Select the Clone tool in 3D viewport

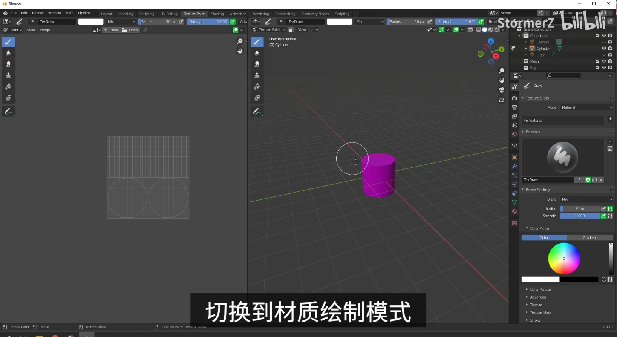pos(257,75)
